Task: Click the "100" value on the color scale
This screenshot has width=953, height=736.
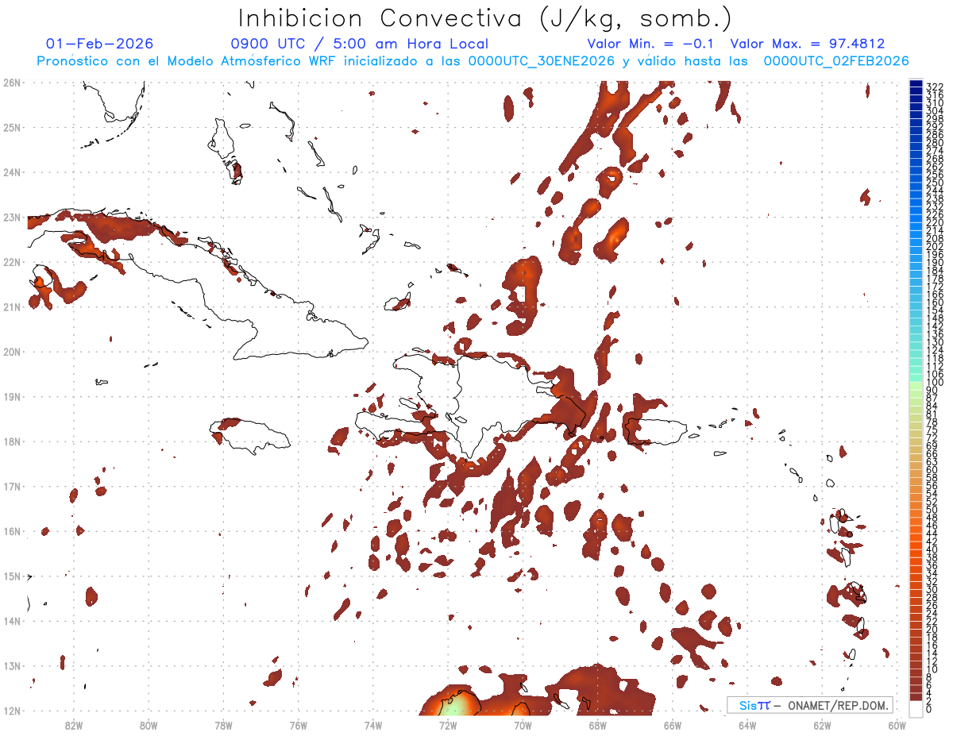Action: tap(935, 383)
